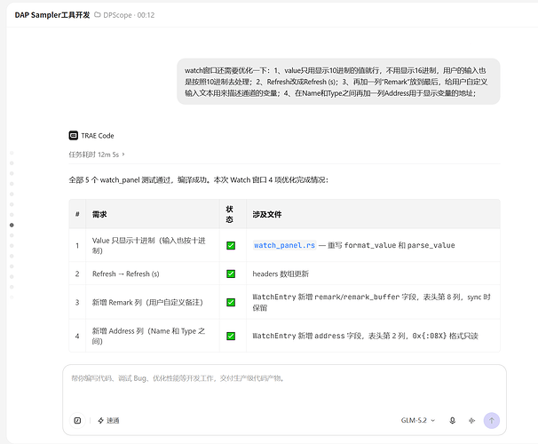Image resolution: width=538 pixels, height=444 pixels.
Task: Activate the microphone voice input icon
Action: [453, 420]
